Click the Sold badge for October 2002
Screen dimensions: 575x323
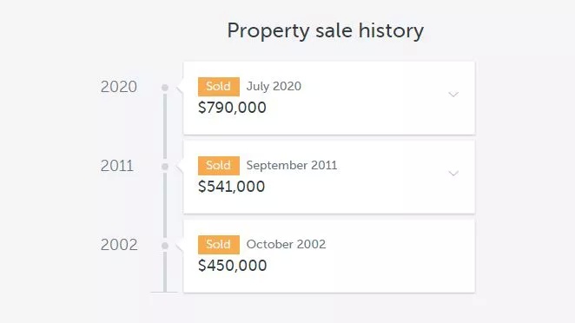coord(219,245)
